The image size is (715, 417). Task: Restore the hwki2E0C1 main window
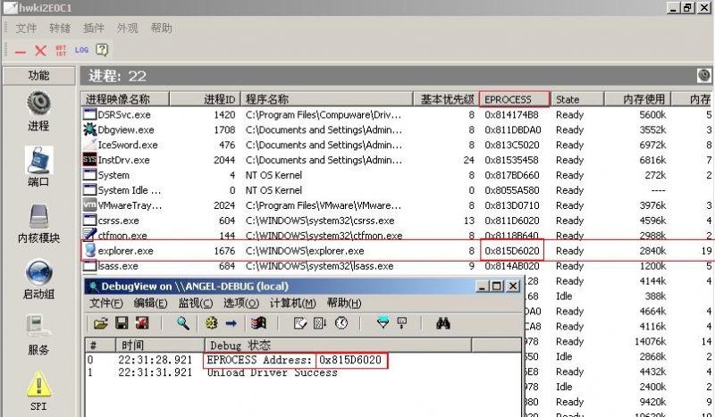tap(688, 8)
